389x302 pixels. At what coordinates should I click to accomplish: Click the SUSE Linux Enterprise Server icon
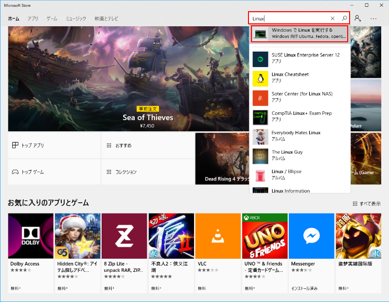(260, 59)
